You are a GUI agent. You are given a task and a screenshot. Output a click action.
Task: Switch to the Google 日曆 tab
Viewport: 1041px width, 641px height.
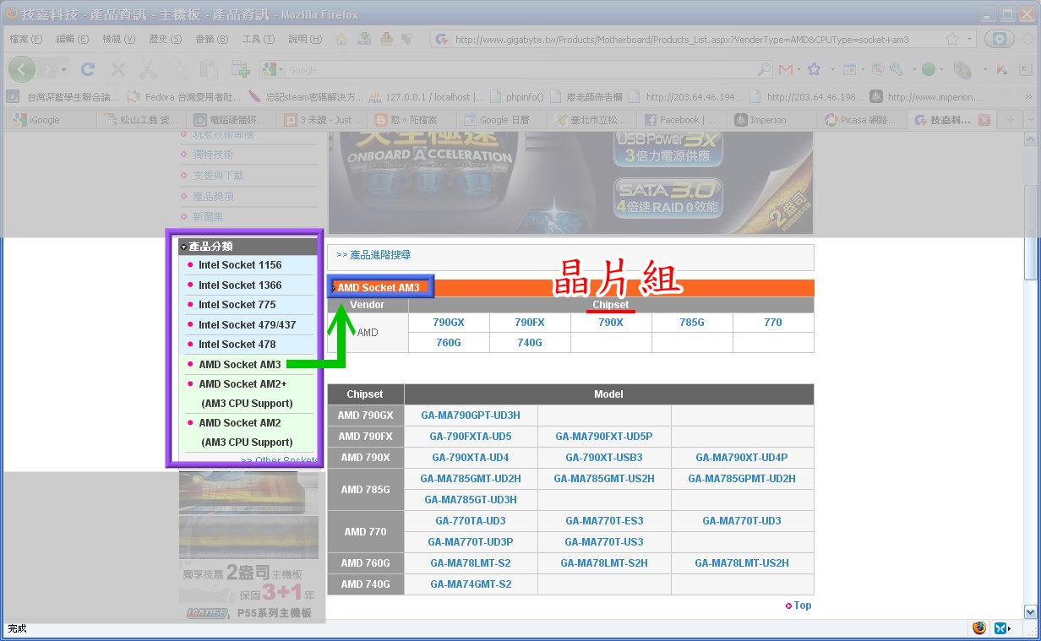[501, 120]
